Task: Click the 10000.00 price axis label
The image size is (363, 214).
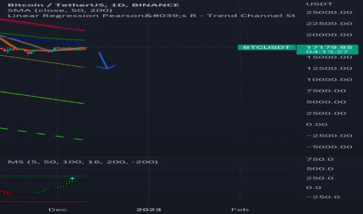Action: (x=329, y=80)
